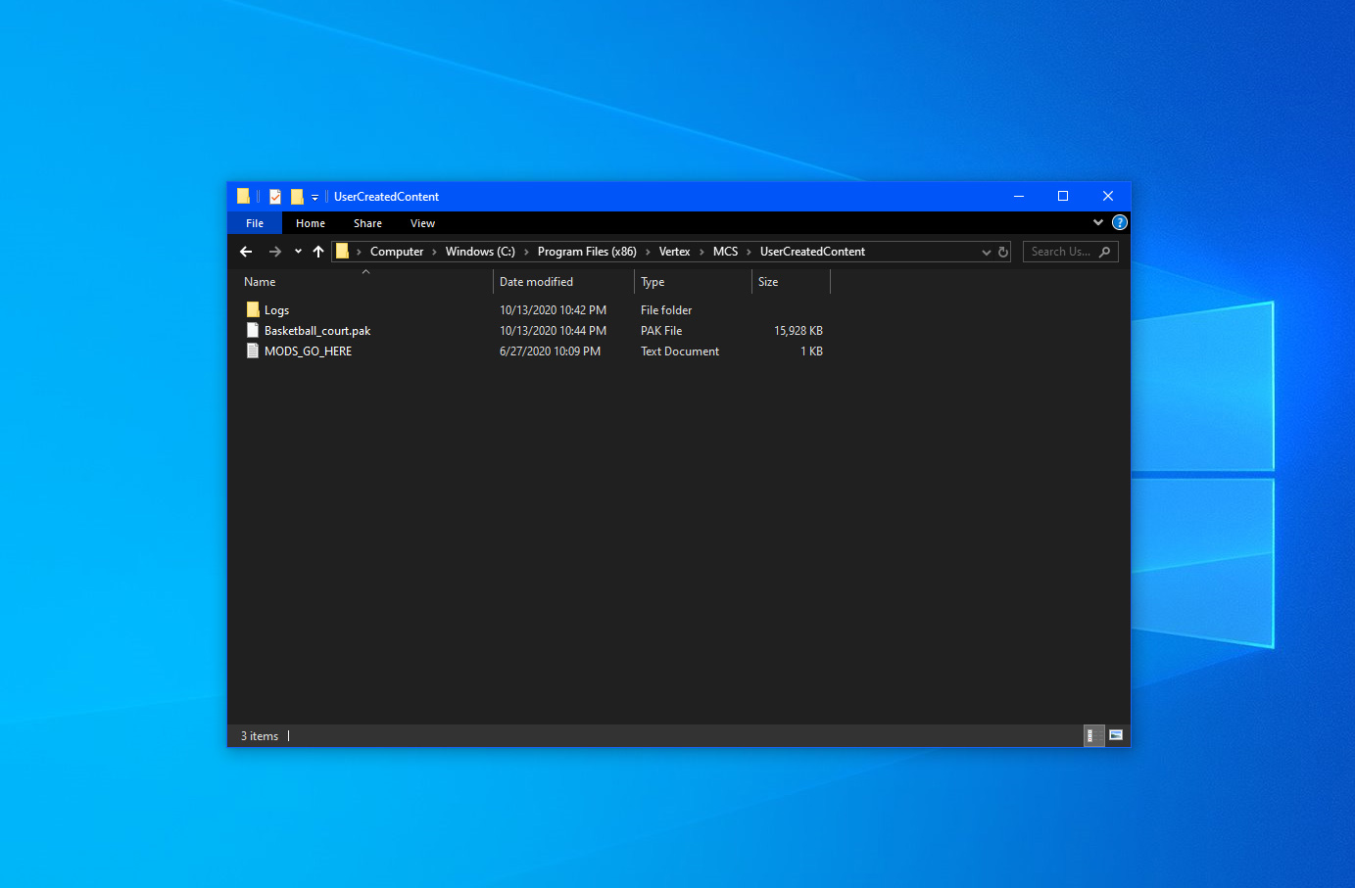Click the Back navigation arrow
Screen dimensions: 1355x888
tap(246, 252)
